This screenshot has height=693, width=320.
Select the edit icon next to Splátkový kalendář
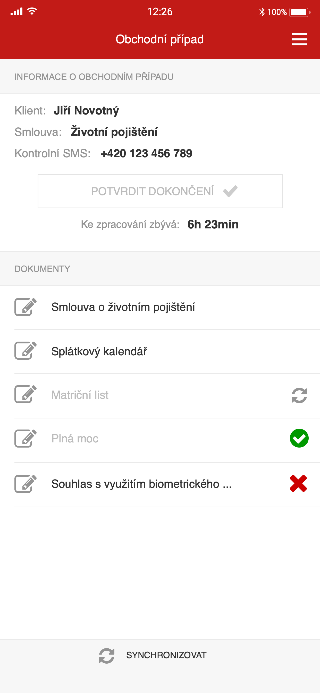(x=26, y=351)
